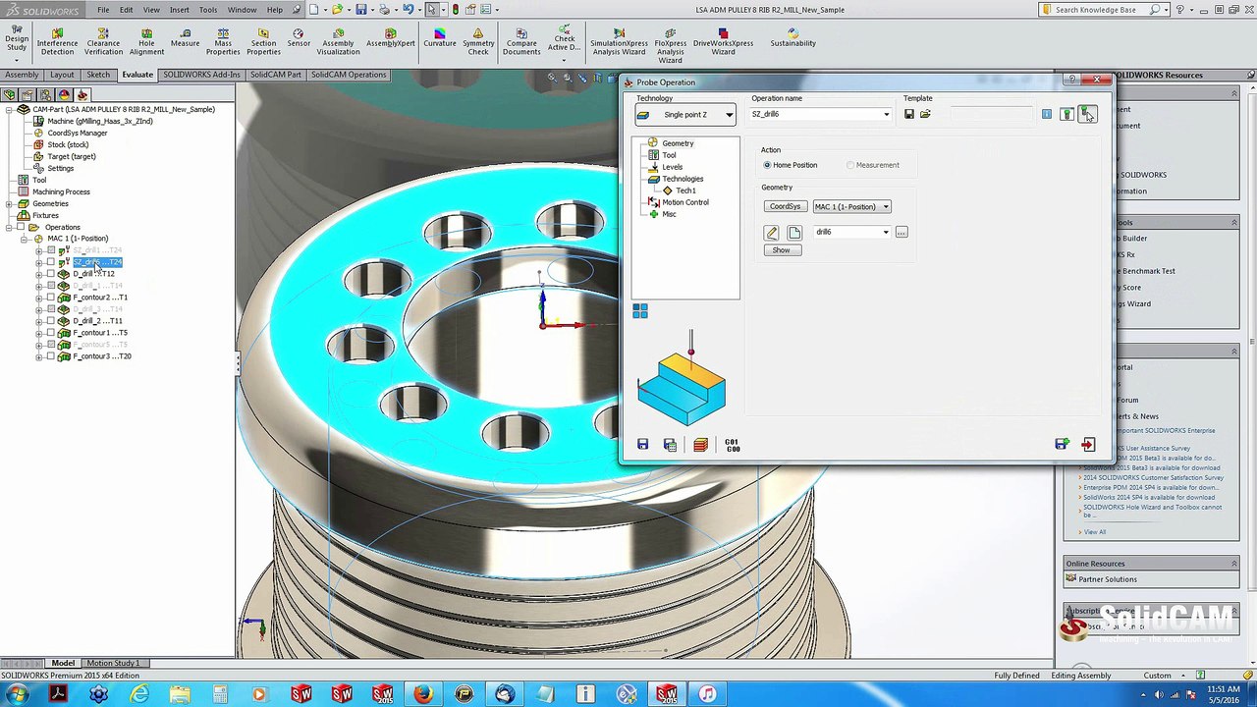
Task: Click the Show geometry button
Action: [782, 250]
